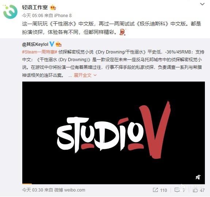Open the iPhone 8 source link
Viewport: 210px width, 197px height.
(x=63, y=16)
